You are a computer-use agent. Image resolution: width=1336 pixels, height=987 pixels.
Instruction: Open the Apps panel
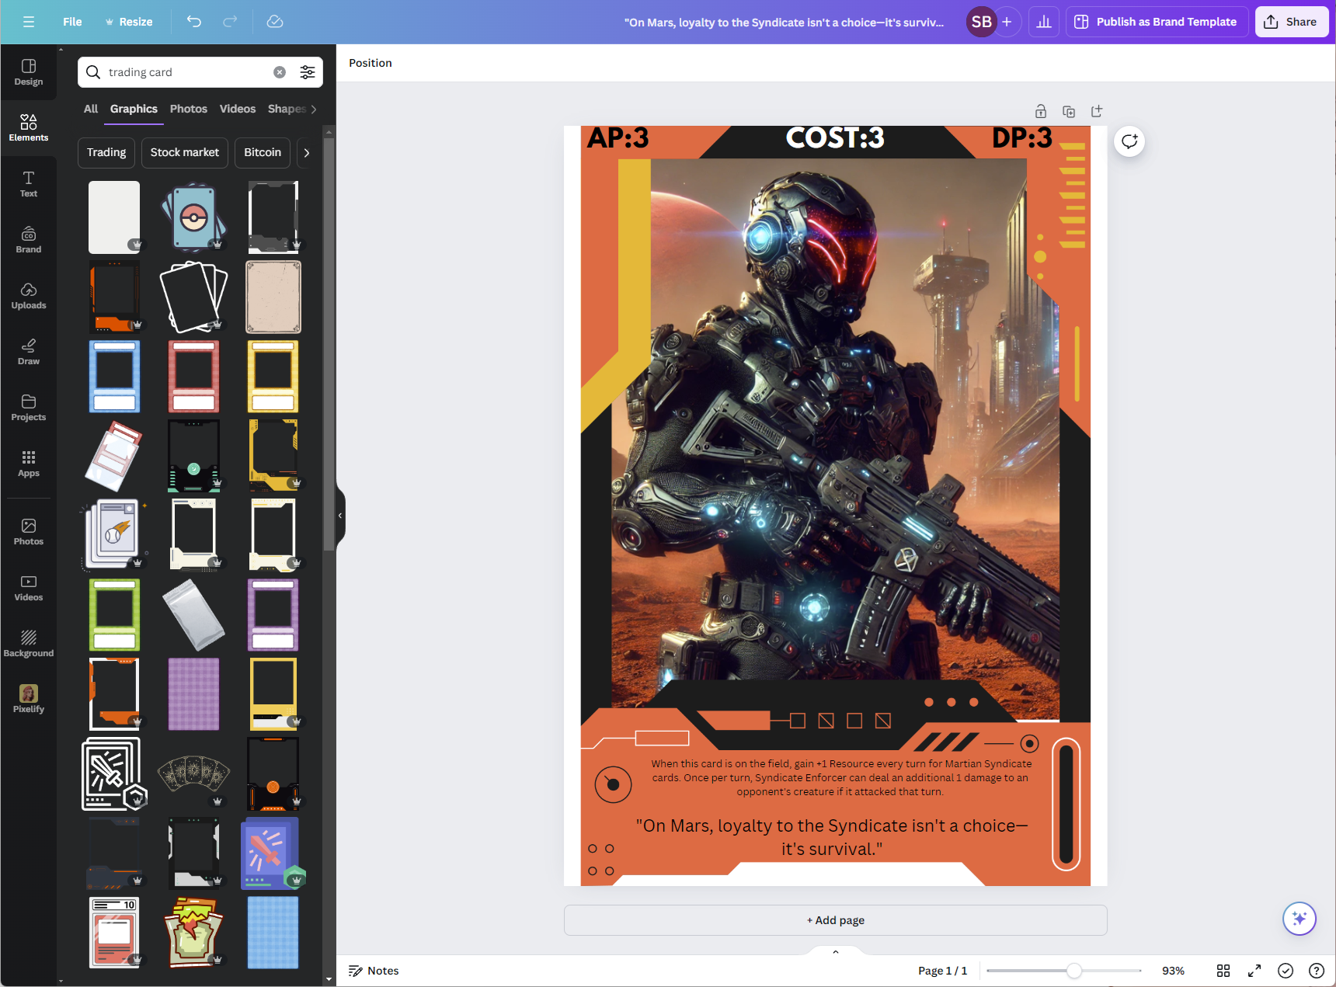(29, 464)
